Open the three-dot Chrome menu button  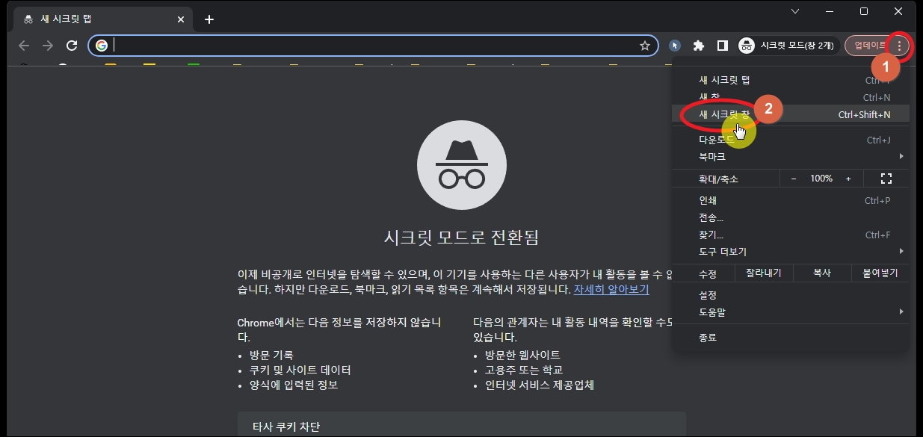(899, 46)
